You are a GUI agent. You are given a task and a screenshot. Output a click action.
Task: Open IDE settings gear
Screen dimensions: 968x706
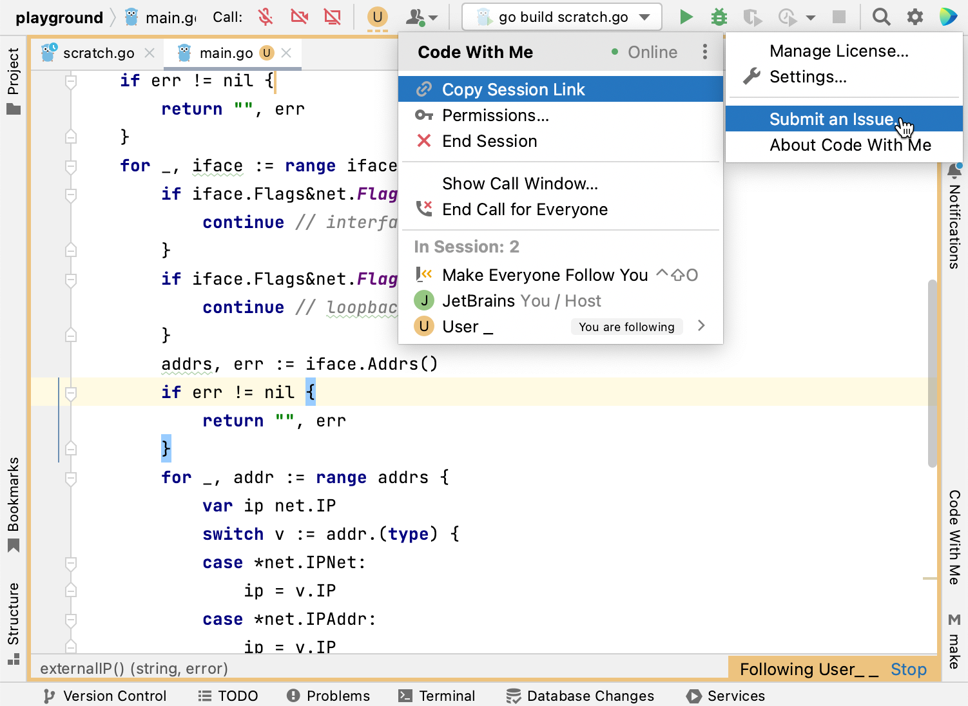click(915, 17)
